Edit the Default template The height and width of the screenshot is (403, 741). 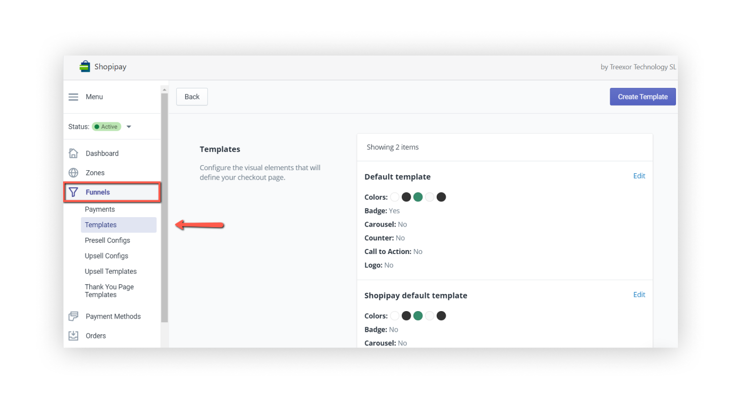(x=639, y=176)
